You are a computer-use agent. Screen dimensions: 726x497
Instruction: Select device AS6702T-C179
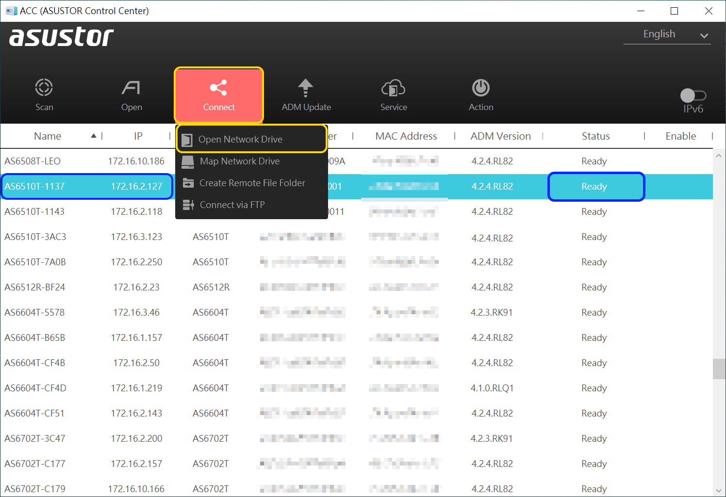click(34, 489)
